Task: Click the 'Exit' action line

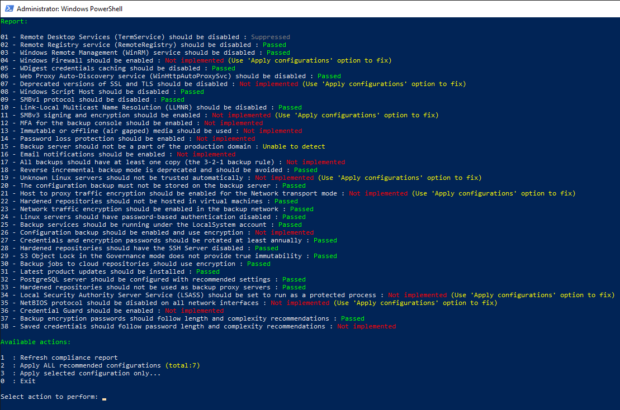Action: [x=27, y=381]
